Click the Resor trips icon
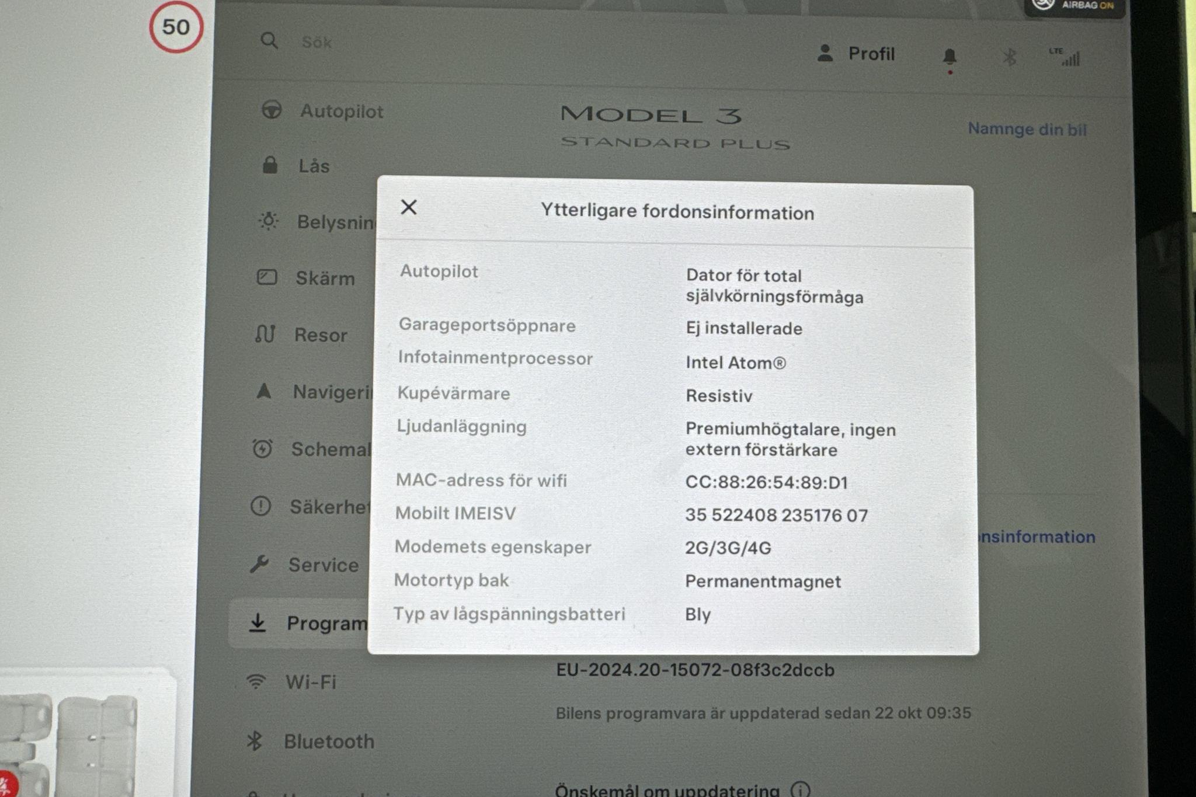Screen dimensions: 1196x797 click(265, 333)
